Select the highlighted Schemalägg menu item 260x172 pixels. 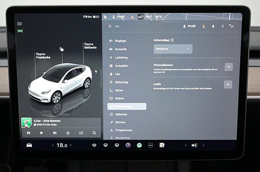pos(127,106)
